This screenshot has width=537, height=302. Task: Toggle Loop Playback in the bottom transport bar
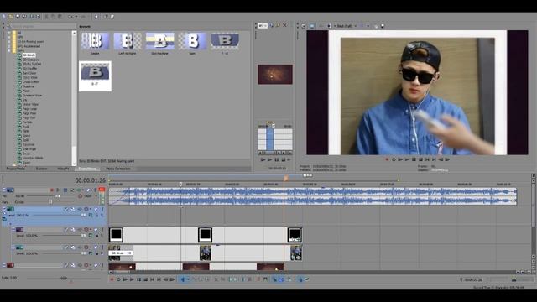tap(118, 279)
